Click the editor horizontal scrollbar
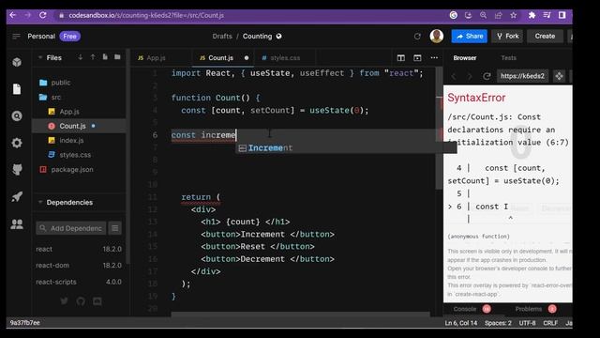The image size is (600, 338). tap(300, 315)
